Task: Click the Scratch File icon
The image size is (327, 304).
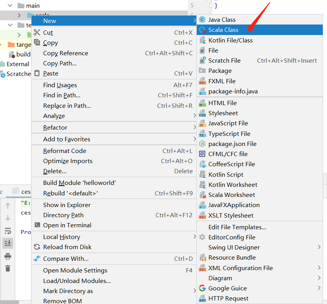Action: tap(202, 61)
